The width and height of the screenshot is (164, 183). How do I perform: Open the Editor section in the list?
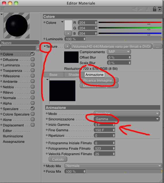(x=7, y=131)
